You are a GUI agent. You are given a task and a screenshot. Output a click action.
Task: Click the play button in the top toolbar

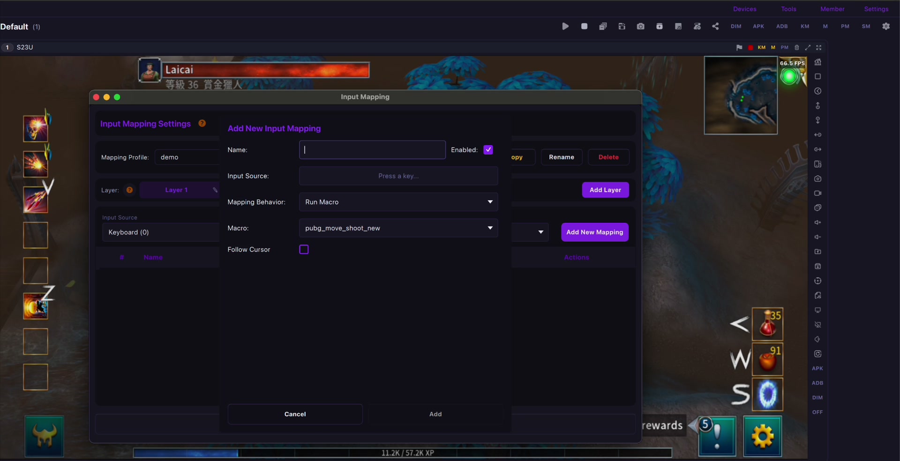click(x=565, y=26)
